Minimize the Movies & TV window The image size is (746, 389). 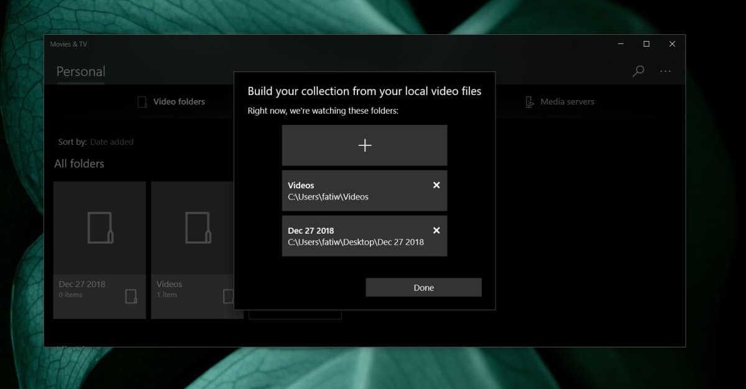point(621,44)
